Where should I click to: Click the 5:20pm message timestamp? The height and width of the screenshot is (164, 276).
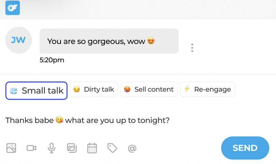(x=52, y=60)
